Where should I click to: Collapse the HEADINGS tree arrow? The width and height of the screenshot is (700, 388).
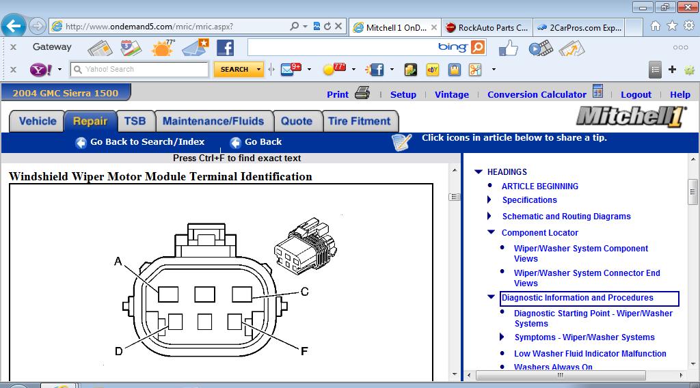point(479,171)
